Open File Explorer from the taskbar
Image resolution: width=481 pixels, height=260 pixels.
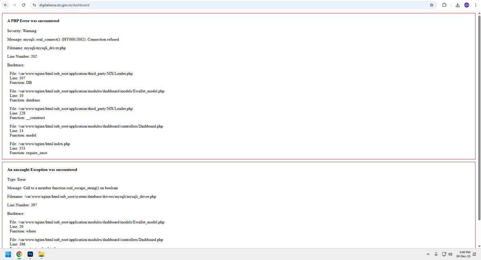(x=42, y=254)
